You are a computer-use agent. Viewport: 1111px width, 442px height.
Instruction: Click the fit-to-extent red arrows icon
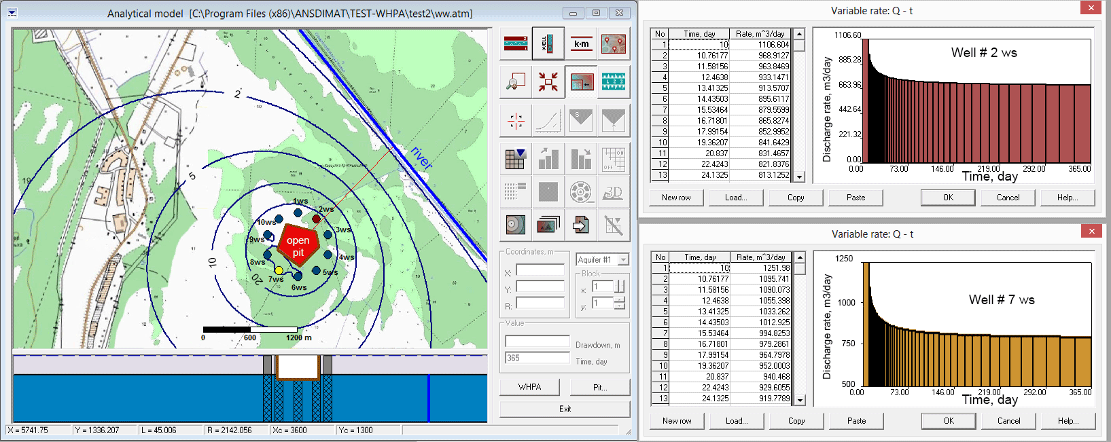tap(548, 82)
